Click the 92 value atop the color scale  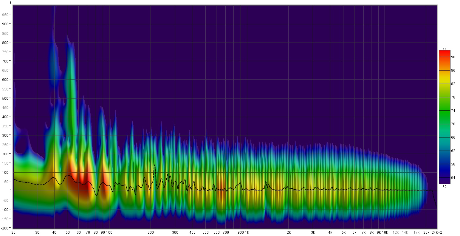(x=444, y=48)
